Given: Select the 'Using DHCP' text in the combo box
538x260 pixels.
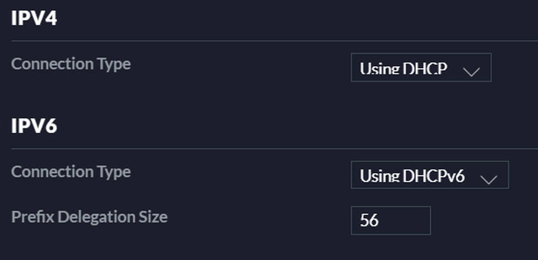Looking at the screenshot, I should pyautogui.click(x=404, y=69).
